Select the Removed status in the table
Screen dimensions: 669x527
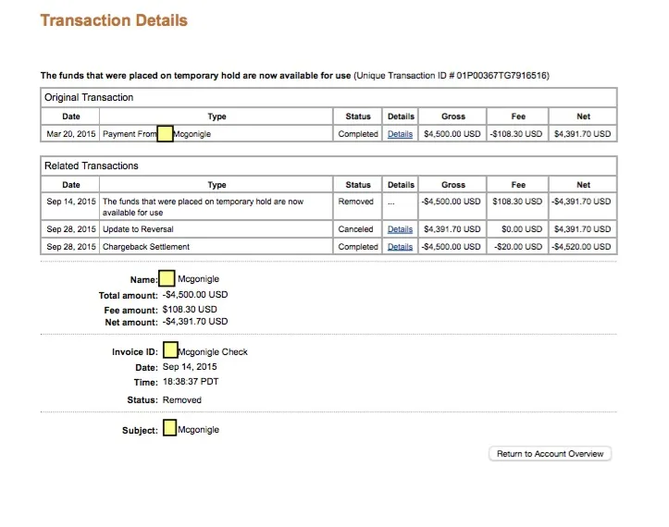357,207
